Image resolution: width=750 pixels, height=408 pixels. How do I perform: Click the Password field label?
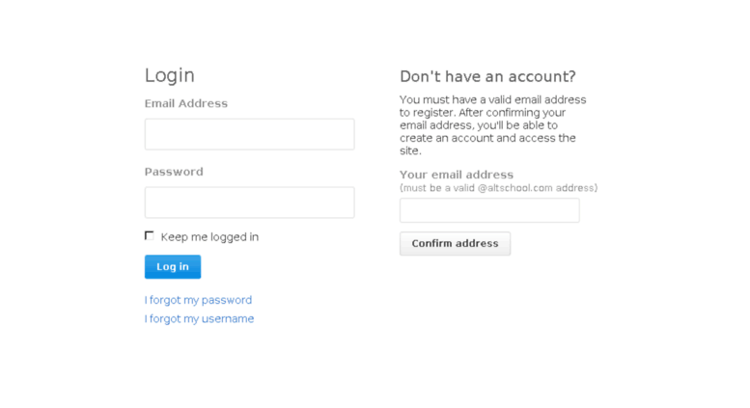coord(174,172)
